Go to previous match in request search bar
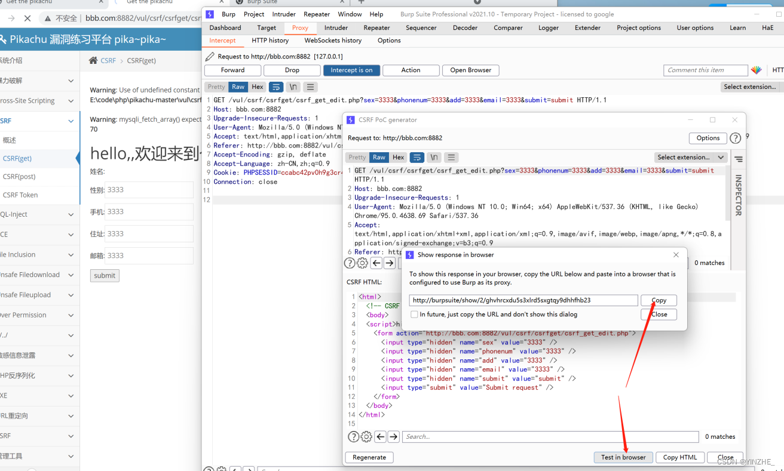This screenshot has width=784, height=471. pos(376,263)
